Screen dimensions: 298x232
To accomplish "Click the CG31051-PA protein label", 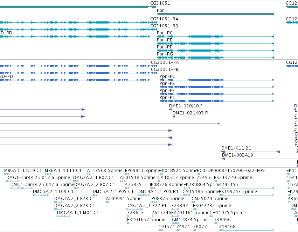I will [165, 62].
